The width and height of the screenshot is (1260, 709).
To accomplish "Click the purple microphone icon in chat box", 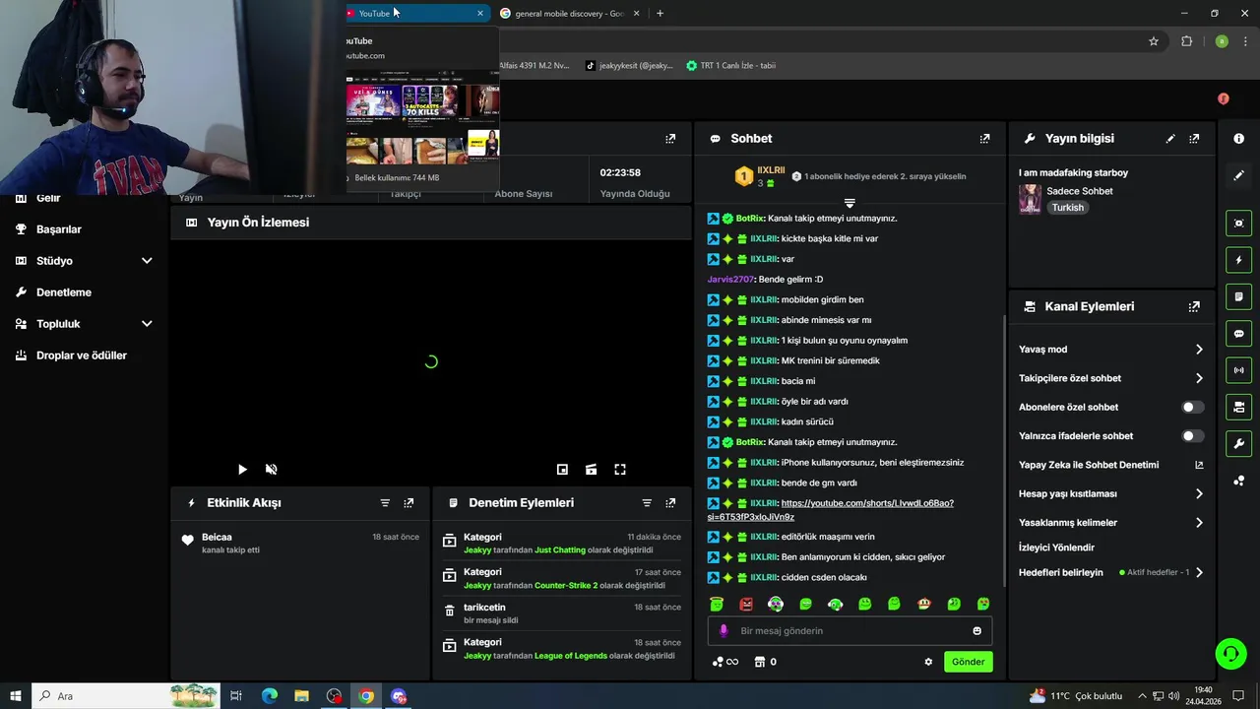I will click(x=724, y=631).
